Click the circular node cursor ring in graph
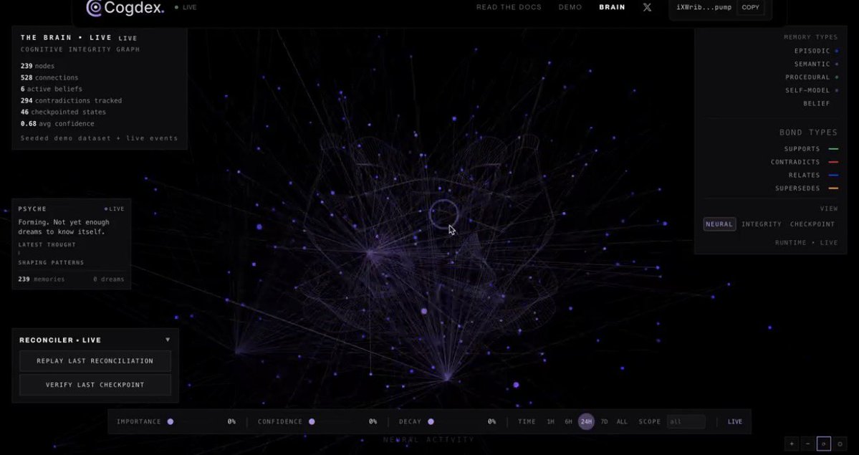The width and height of the screenshot is (859, 455). coord(443,214)
